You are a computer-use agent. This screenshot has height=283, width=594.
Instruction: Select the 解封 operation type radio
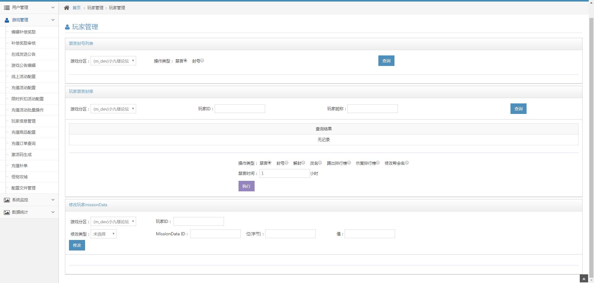(303, 163)
